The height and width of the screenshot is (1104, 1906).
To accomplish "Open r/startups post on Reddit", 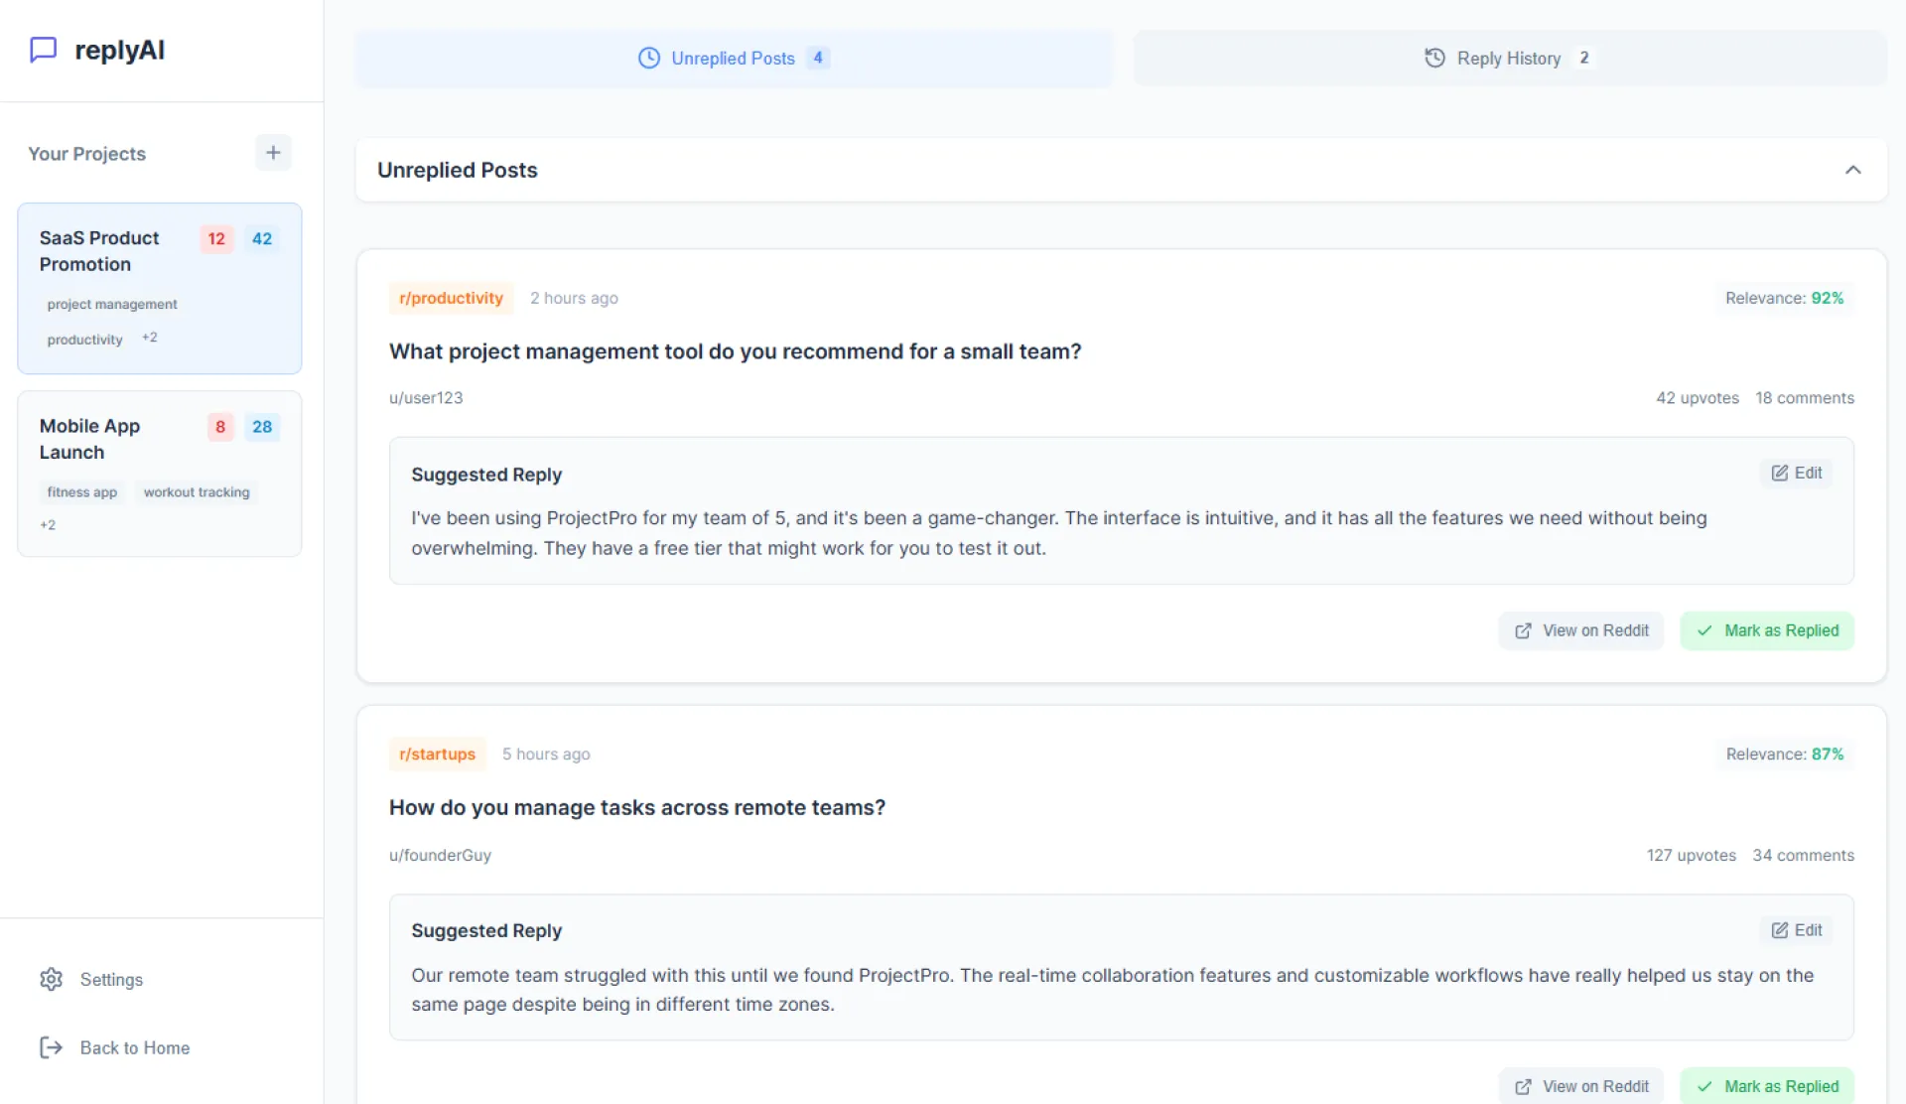I will [x=1580, y=1086].
